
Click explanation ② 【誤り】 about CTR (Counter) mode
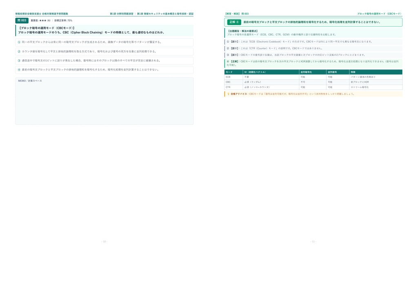[313, 48]
